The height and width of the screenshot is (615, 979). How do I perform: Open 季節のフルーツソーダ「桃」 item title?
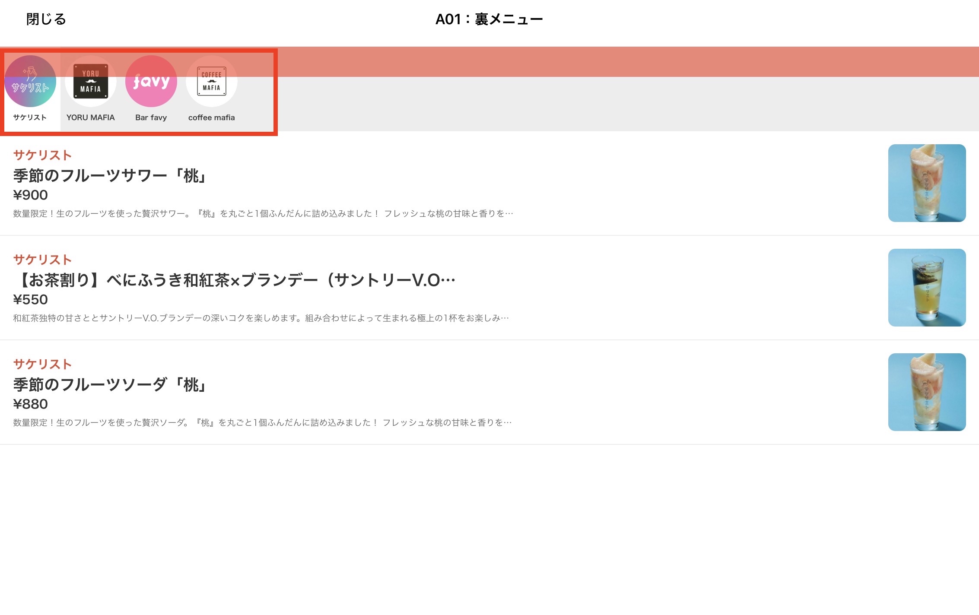pyautogui.click(x=111, y=385)
